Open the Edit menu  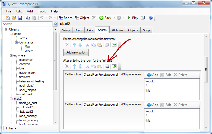(19, 11)
